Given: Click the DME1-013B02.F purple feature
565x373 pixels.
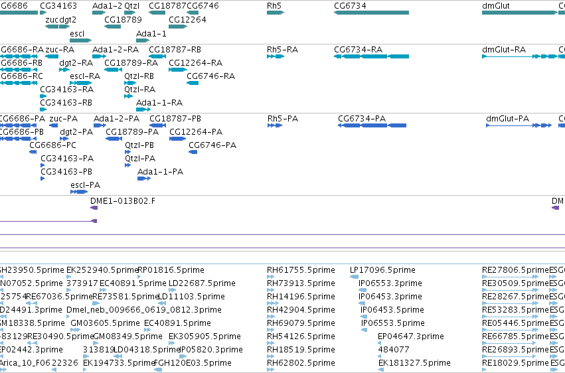Looking at the screenshot, I should [94, 208].
